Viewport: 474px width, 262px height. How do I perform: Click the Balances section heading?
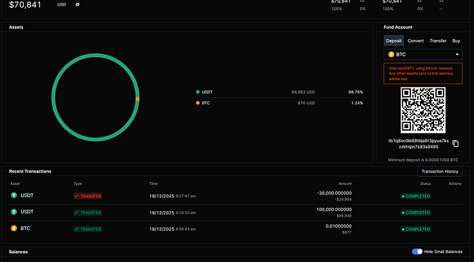[x=18, y=252]
